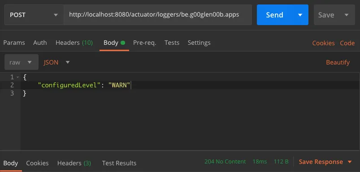
Task: Open the Code link
Action: 347,43
